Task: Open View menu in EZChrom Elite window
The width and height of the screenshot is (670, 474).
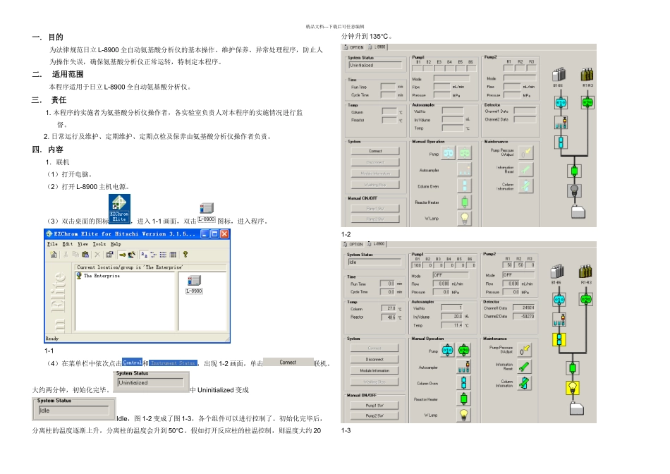Action: coord(83,244)
